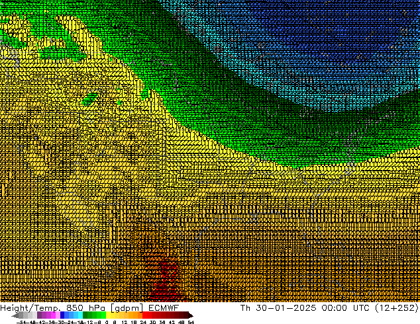This screenshot has height=324, width=420.
Task: Click the "Th 30-01-2025 00:00 UTC (12+252)" timestamp
Action: 329,307
